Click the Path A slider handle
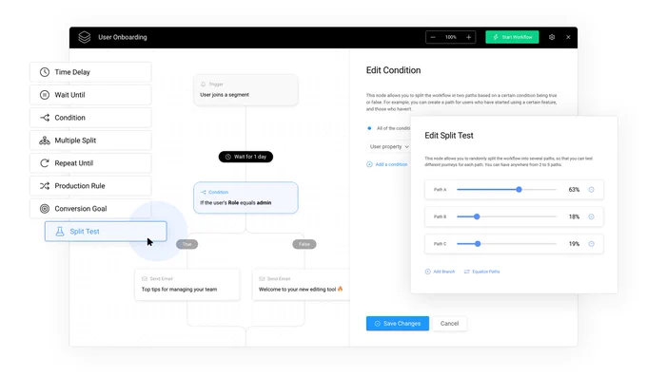Screen dimensions: 647x376 [x=519, y=190]
